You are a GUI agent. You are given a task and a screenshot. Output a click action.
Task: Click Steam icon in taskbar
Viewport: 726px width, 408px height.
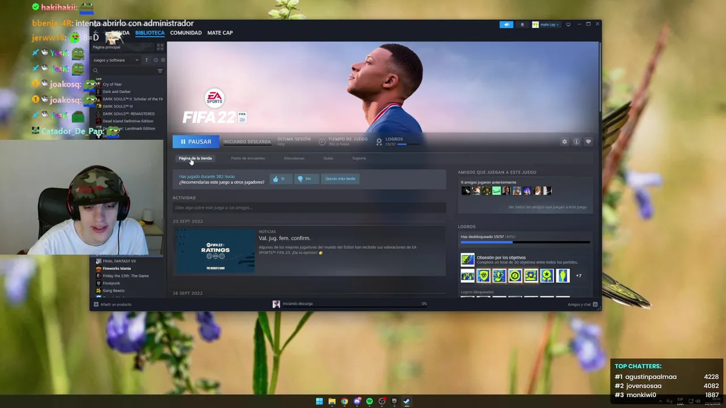[x=407, y=401]
